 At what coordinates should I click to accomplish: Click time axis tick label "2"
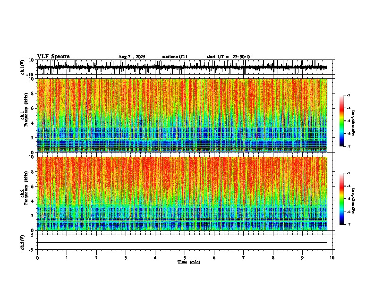click(96, 258)
